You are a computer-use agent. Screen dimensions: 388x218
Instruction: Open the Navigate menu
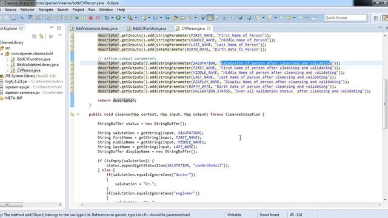pyautogui.click(x=46, y=10)
